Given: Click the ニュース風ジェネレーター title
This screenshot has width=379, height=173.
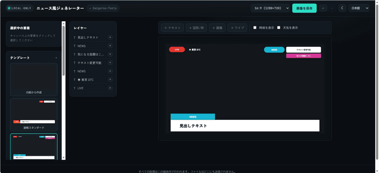Looking at the screenshot, I should pyautogui.click(x=60, y=8).
